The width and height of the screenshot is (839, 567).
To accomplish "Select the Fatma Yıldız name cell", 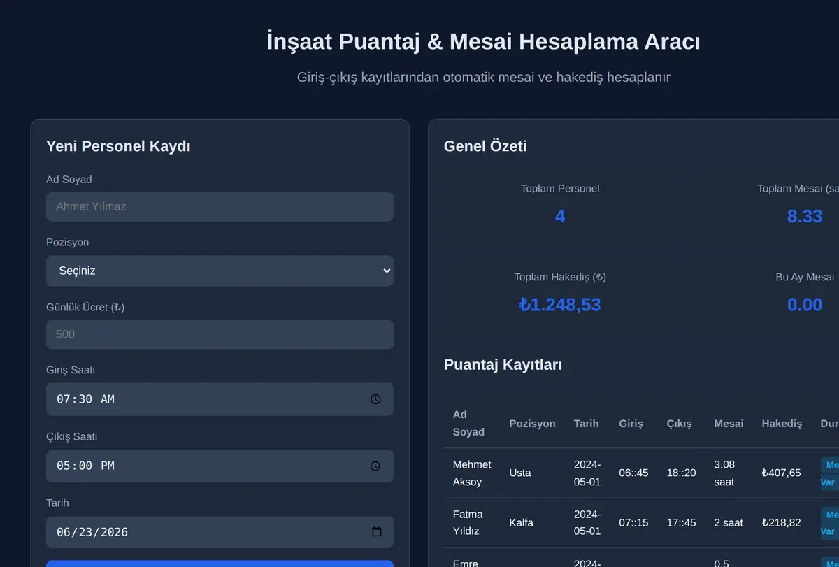I will pyautogui.click(x=468, y=523).
